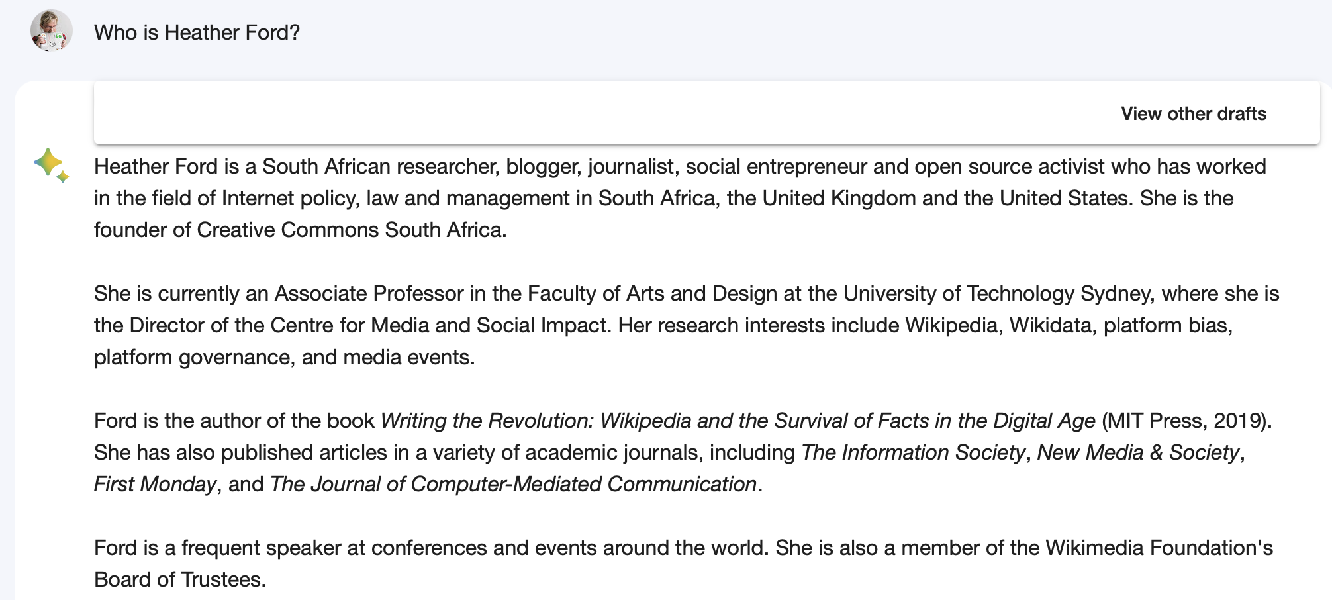Open View other drafts

pyautogui.click(x=1193, y=113)
